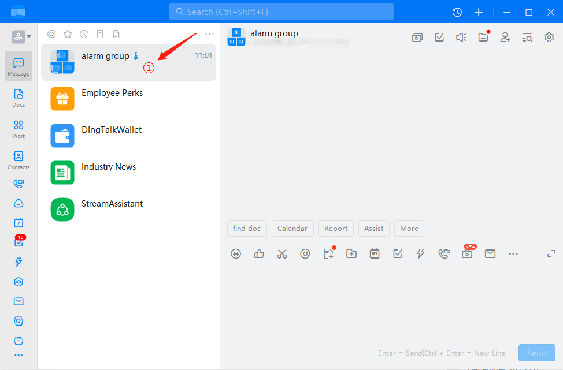Expand the organization switcher dropdown
This screenshot has width=563, height=370.
(21, 37)
